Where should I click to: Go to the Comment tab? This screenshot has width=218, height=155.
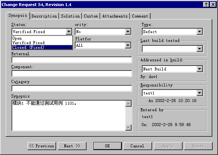140,16
